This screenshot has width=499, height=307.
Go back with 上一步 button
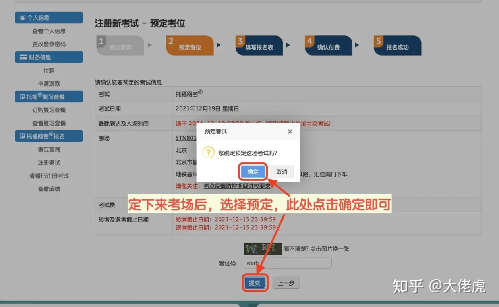(x=286, y=283)
